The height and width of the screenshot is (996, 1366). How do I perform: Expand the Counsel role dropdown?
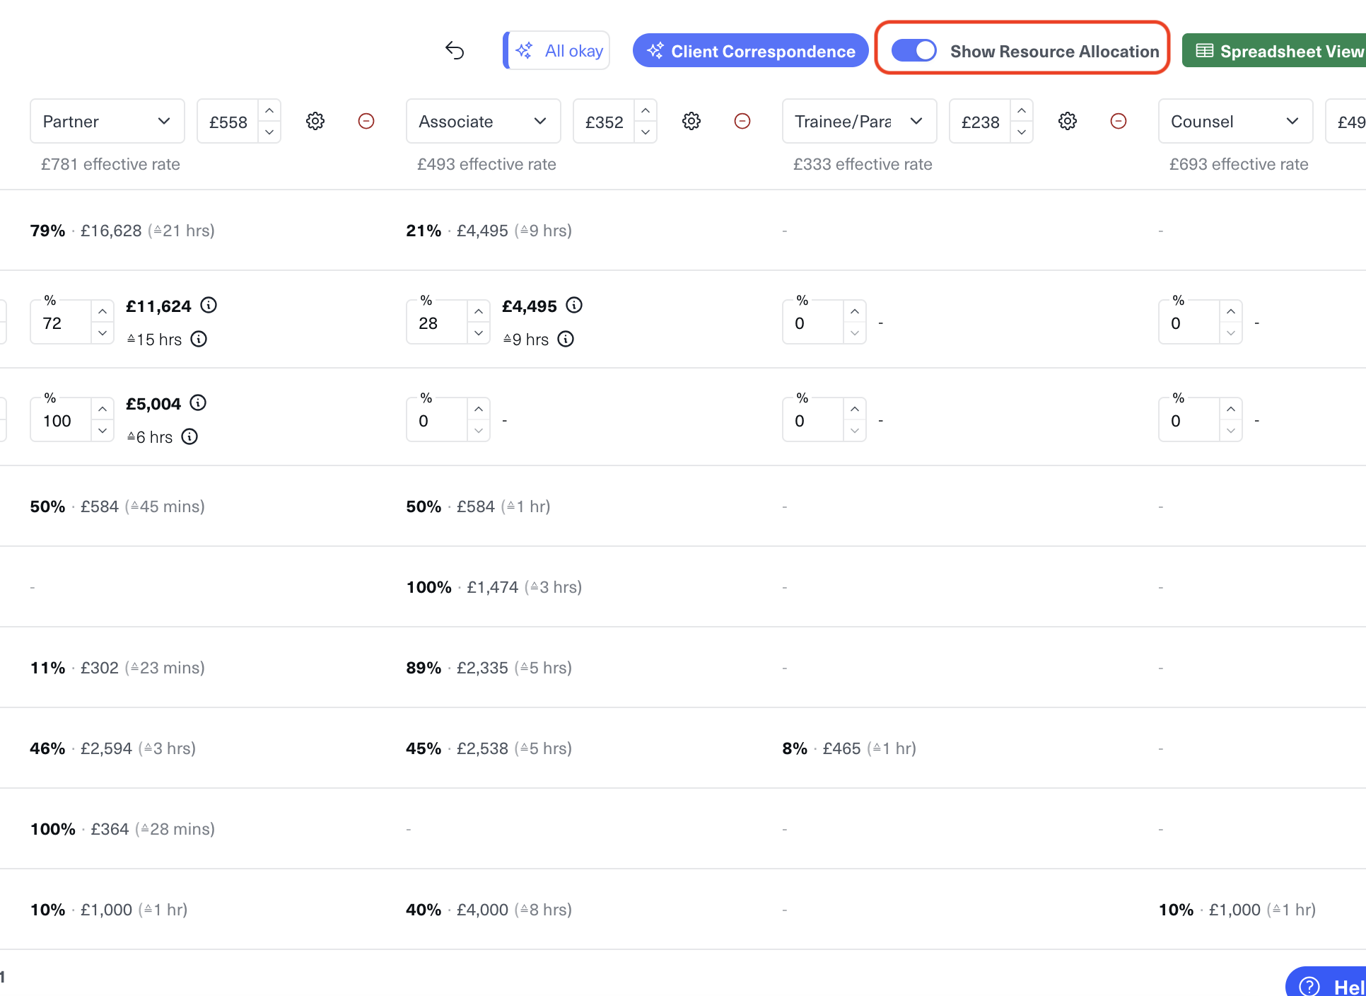[x=1235, y=121]
